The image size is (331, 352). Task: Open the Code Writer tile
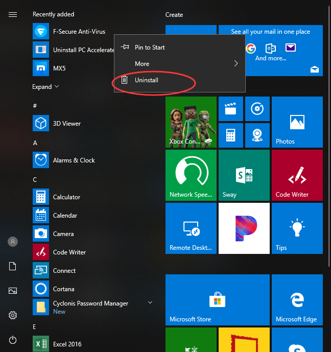click(x=297, y=175)
